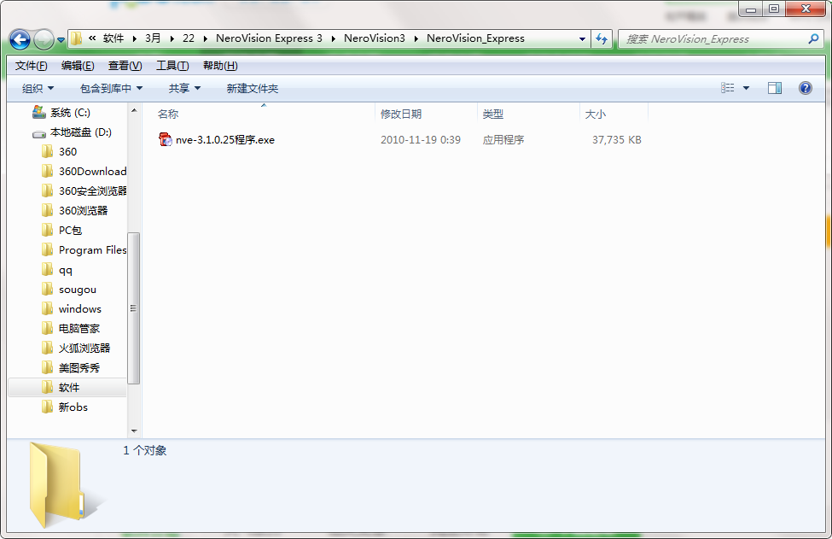Image resolution: width=832 pixels, height=539 pixels.
Task: Open the 查看(V) menu
Action: click(x=125, y=65)
